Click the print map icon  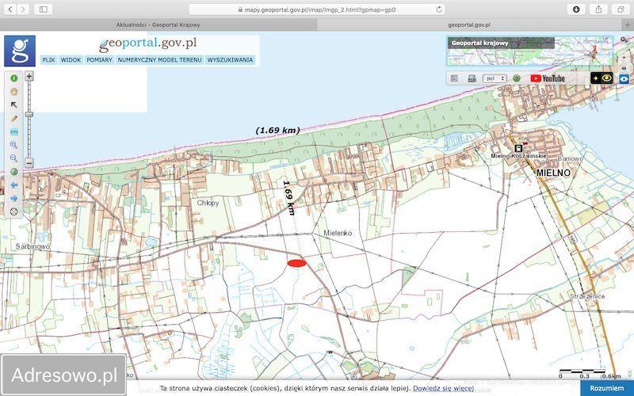coord(472,78)
